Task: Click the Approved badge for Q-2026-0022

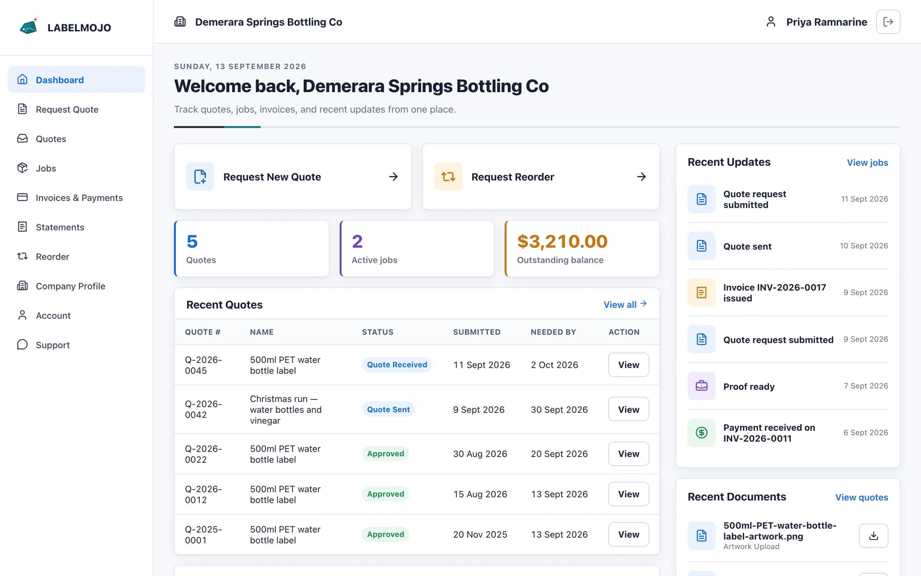Action: 385,453
